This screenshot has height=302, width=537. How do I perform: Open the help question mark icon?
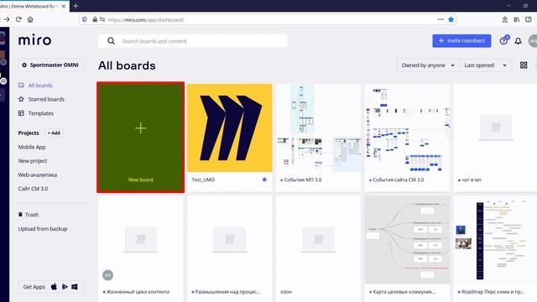(x=503, y=41)
